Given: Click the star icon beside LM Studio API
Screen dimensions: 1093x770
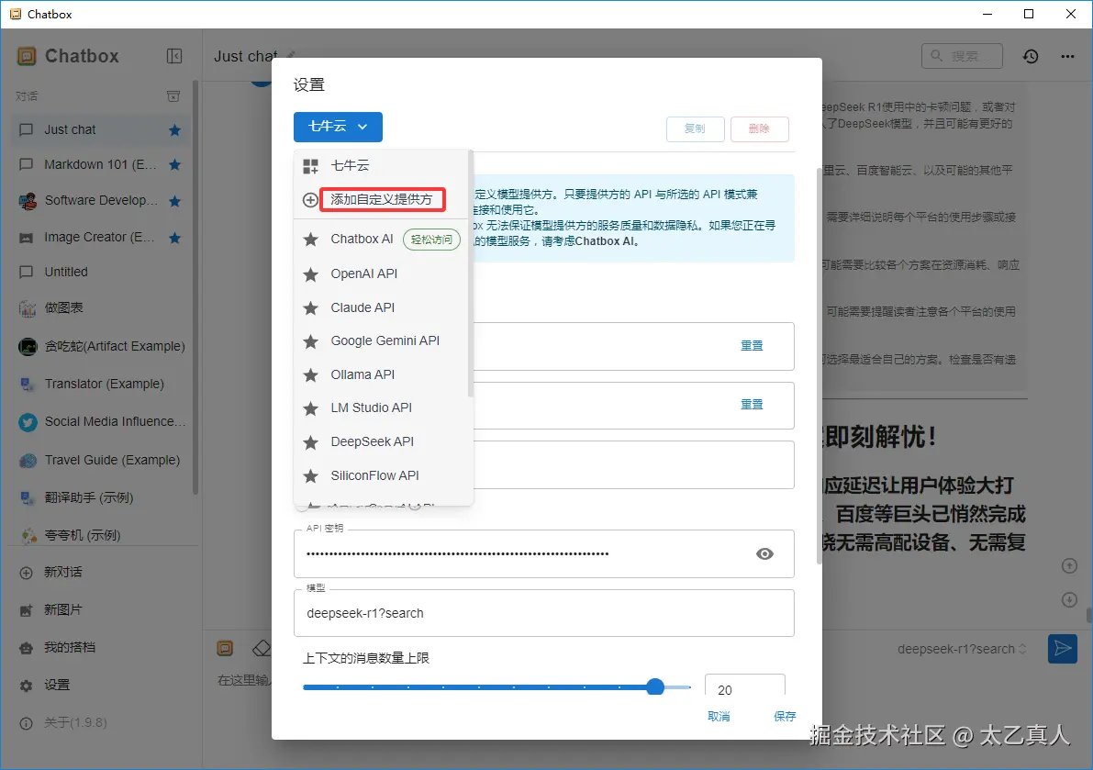Looking at the screenshot, I should click(x=311, y=408).
